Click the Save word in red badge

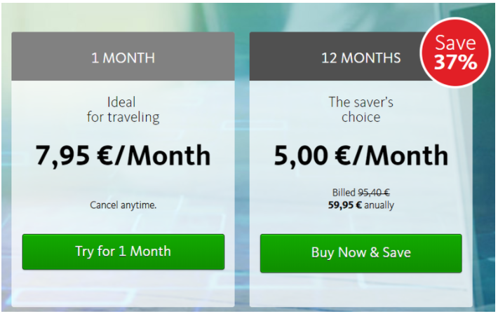pyautogui.click(x=455, y=43)
